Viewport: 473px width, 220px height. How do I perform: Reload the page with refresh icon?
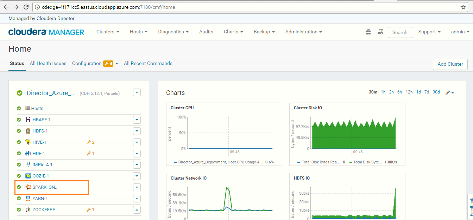click(26, 7)
